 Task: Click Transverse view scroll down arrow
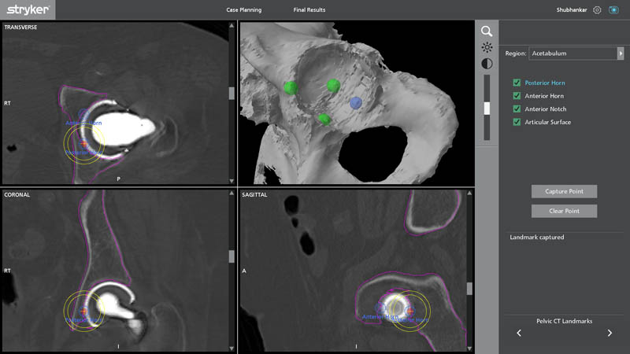pyautogui.click(x=232, y=181)
